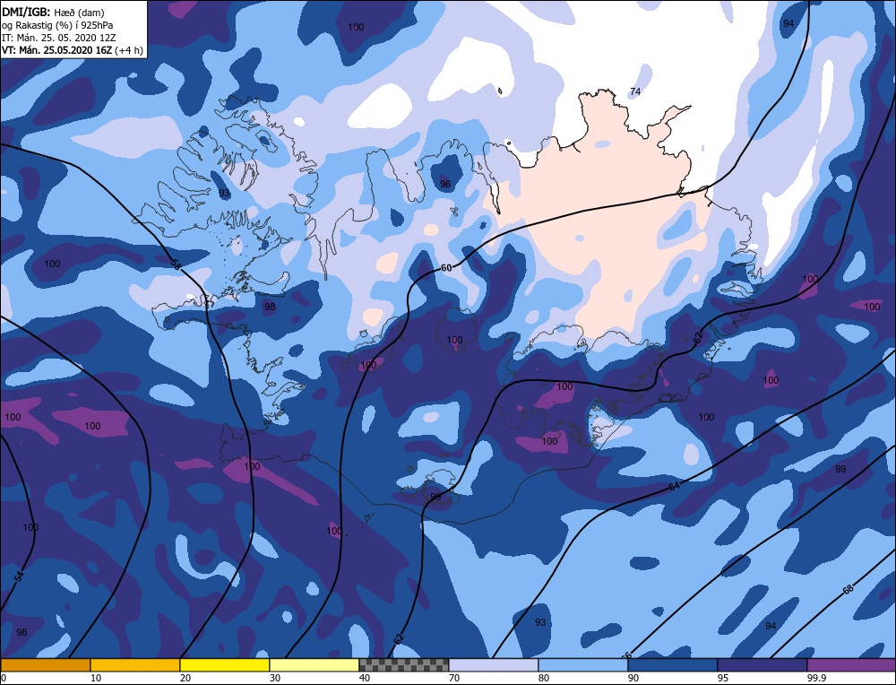This screenshot has width=896, height=685.
Task: Click the '68' contour line label
Action: [x=848, y=589]
